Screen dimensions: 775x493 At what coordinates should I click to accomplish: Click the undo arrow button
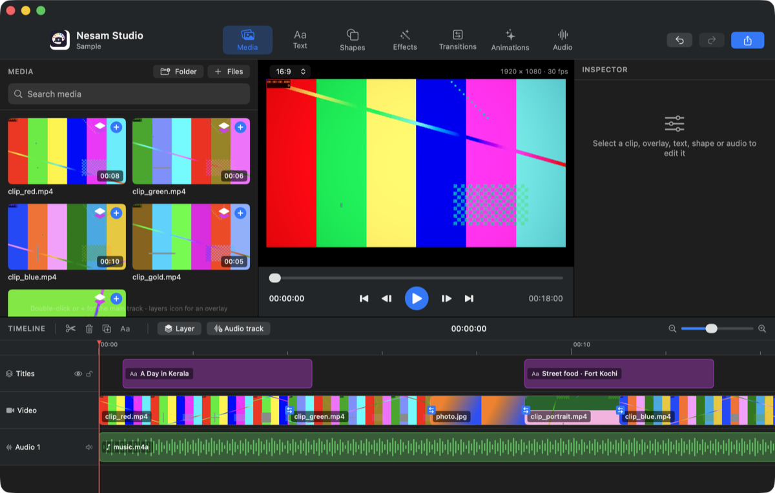(x=679, y=40)
